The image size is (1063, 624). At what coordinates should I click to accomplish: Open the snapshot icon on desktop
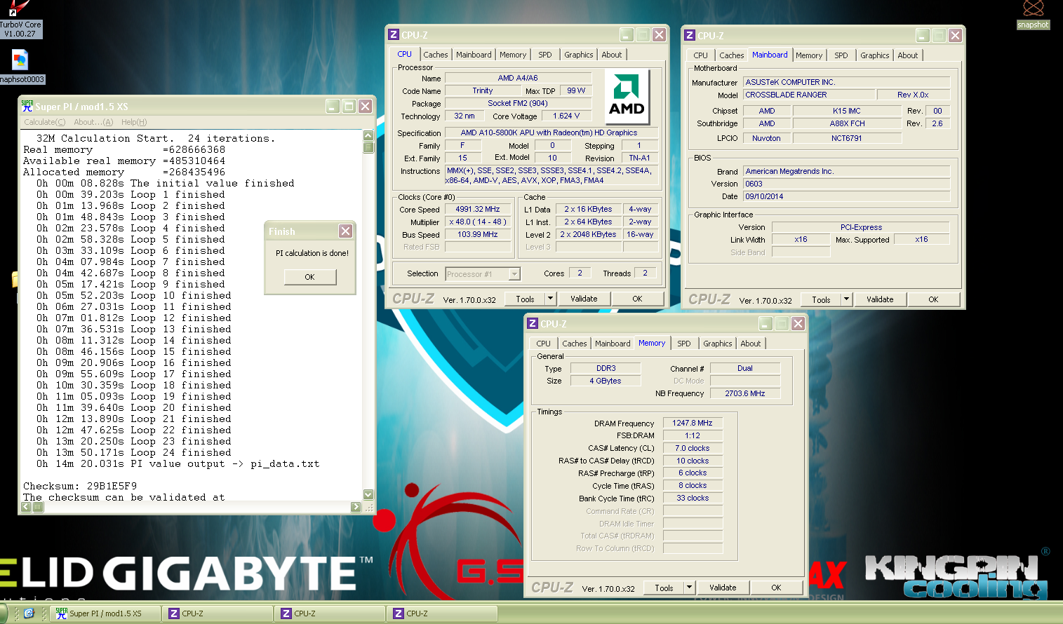(x=1033, y=14)
